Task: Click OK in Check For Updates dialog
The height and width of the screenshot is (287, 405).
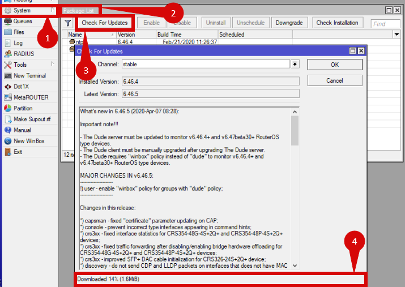Action: [335, 65]
